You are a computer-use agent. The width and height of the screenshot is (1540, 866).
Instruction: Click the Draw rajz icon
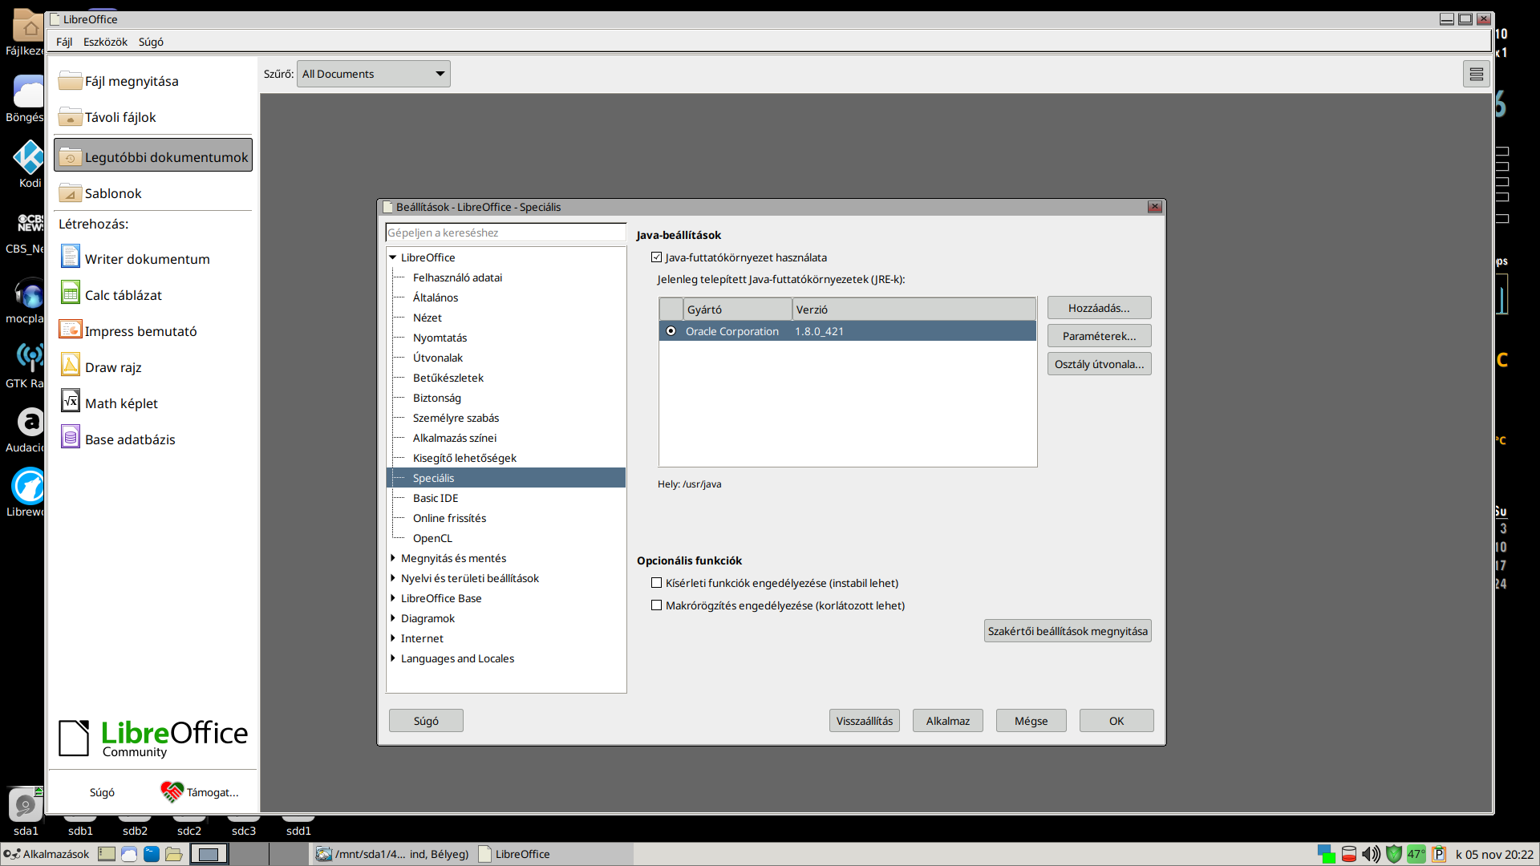coord(71,366)
